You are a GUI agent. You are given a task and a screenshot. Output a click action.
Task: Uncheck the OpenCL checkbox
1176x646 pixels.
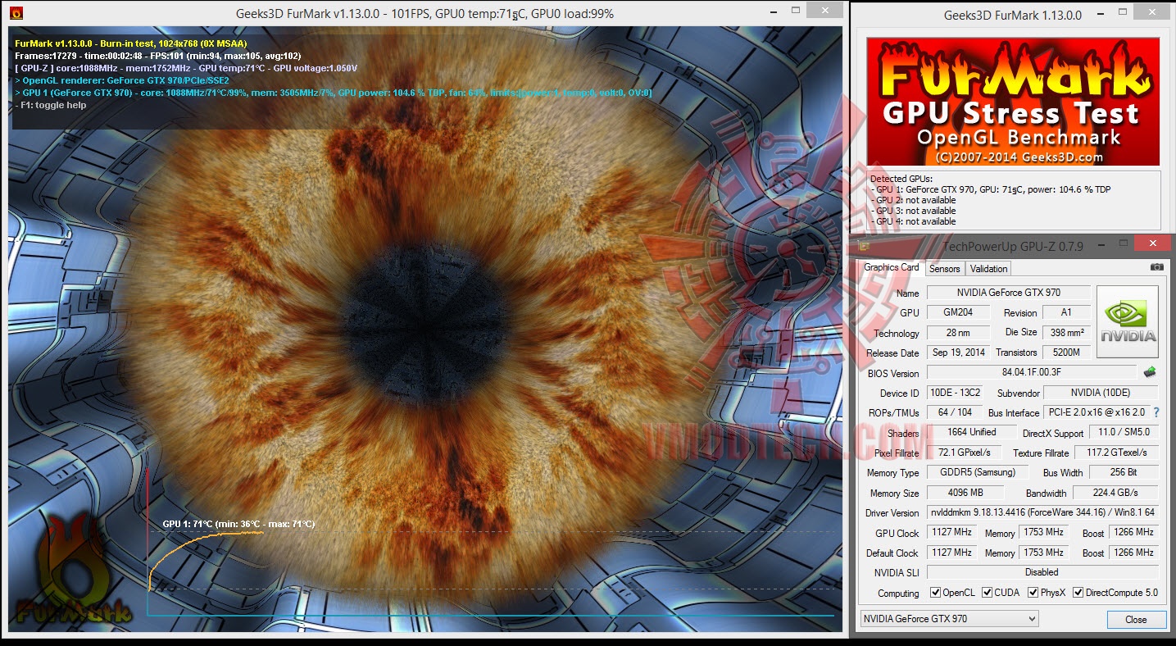(935, 593)
